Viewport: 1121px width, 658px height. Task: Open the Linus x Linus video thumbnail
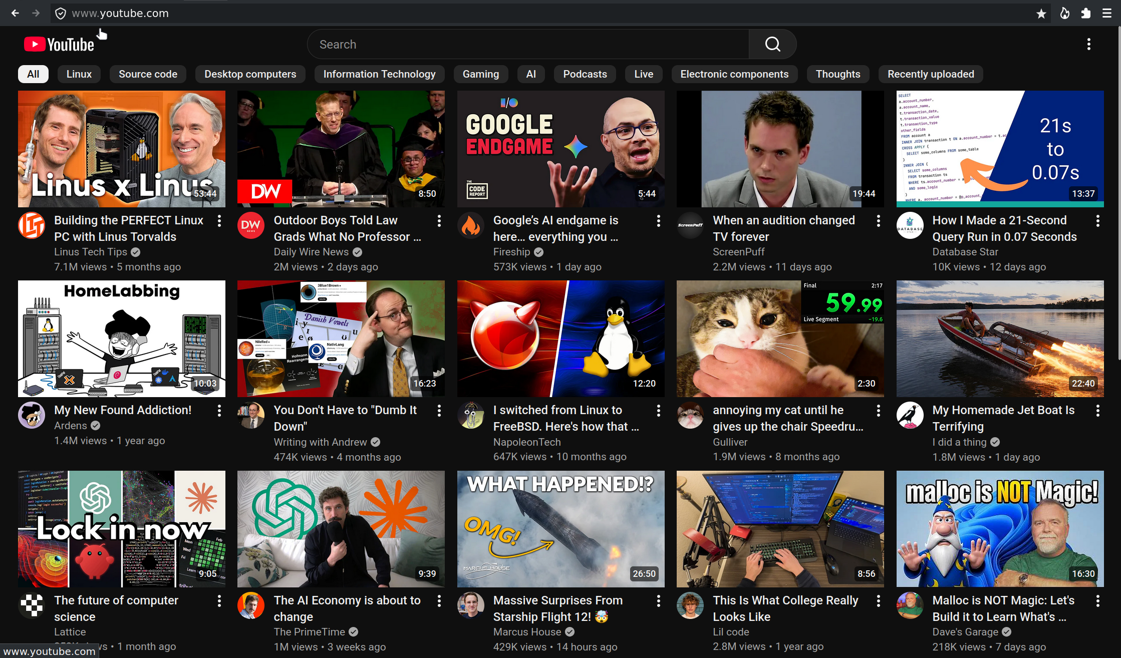[122, 149]
